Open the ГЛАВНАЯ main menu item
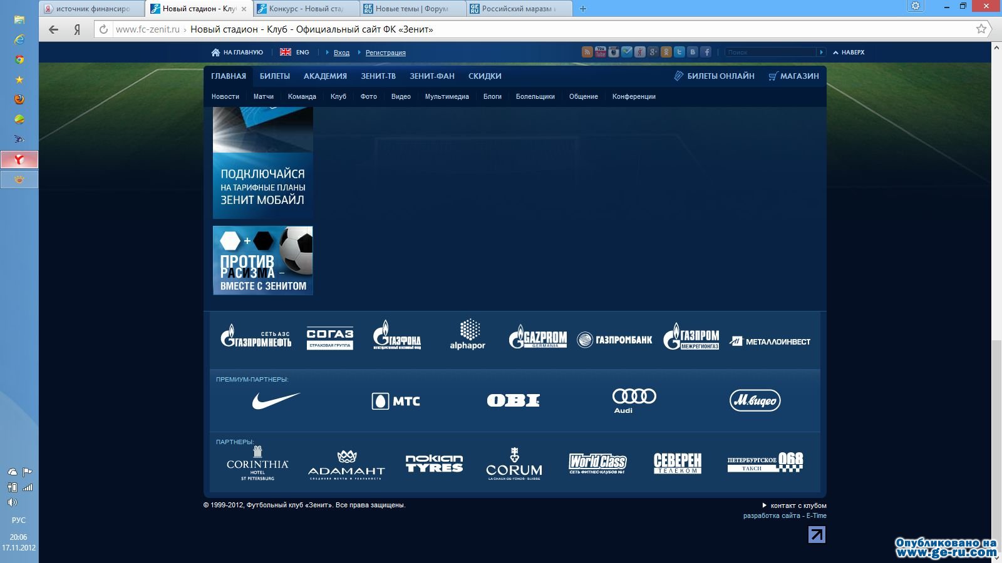The width and height of the screenshot is (1002, 563). click(x=229, y=76)
